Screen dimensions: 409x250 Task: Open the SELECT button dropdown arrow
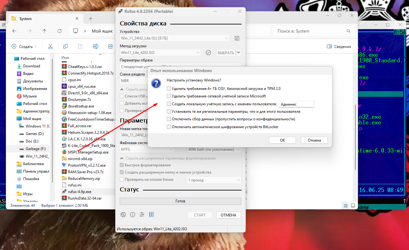click(x=238, y=53)
